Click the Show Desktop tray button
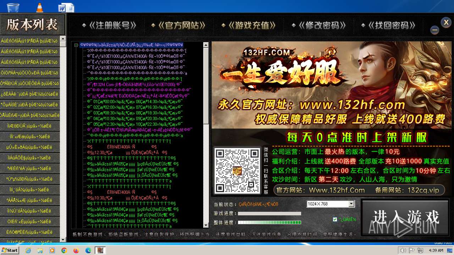 pyautogui.click(x=450, y=250)
